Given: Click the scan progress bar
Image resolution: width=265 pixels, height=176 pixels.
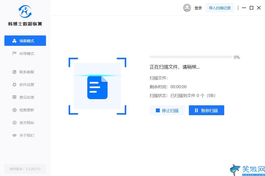Looking at the screenshot, I should tap(191, 57).
